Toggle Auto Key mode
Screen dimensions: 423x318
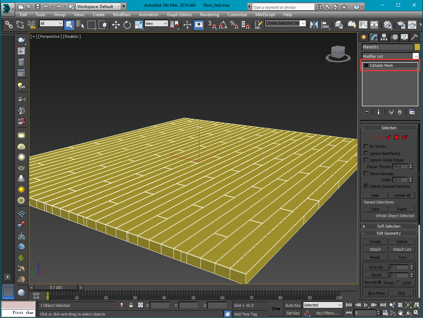(x=293, y=305)
